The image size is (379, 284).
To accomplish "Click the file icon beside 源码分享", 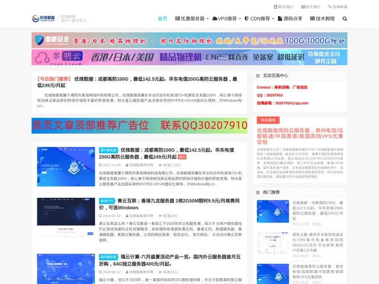I will tap(280, 18).
